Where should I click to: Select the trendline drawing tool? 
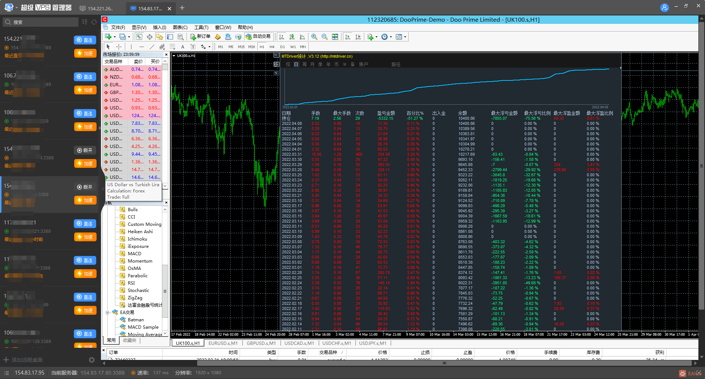[x=152, y=47]
